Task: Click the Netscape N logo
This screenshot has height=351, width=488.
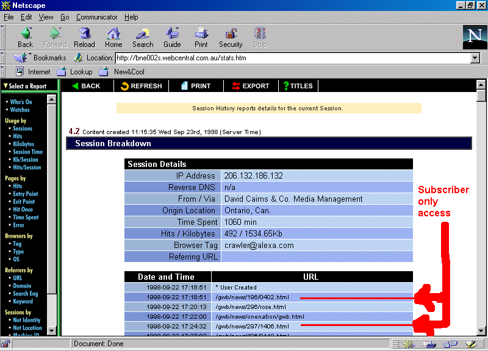Action: [475, 37]
